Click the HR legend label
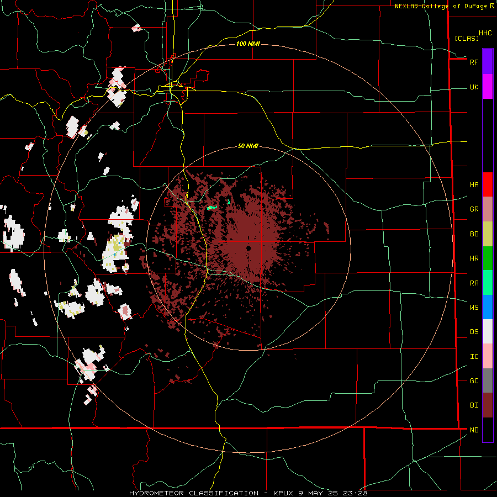This screenshot has height=497, width=497. click(x=474, y=258)
